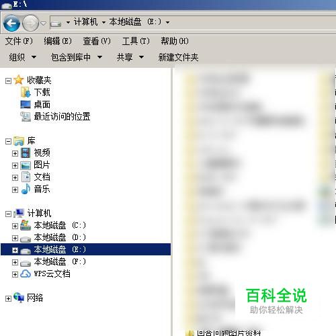Open the 编辑(E) menu

pos(58,41)
